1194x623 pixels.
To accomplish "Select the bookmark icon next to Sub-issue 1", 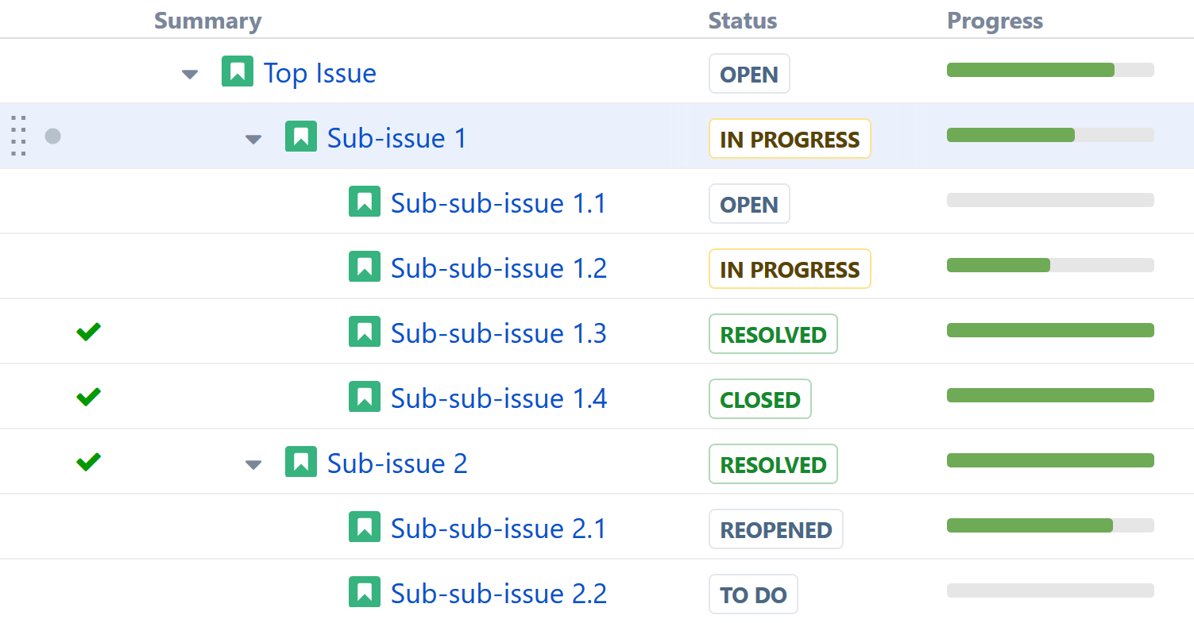I will 301,136.
